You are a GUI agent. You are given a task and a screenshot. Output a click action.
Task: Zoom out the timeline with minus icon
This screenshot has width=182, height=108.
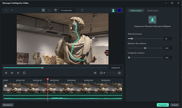click(x=101, y=73)
